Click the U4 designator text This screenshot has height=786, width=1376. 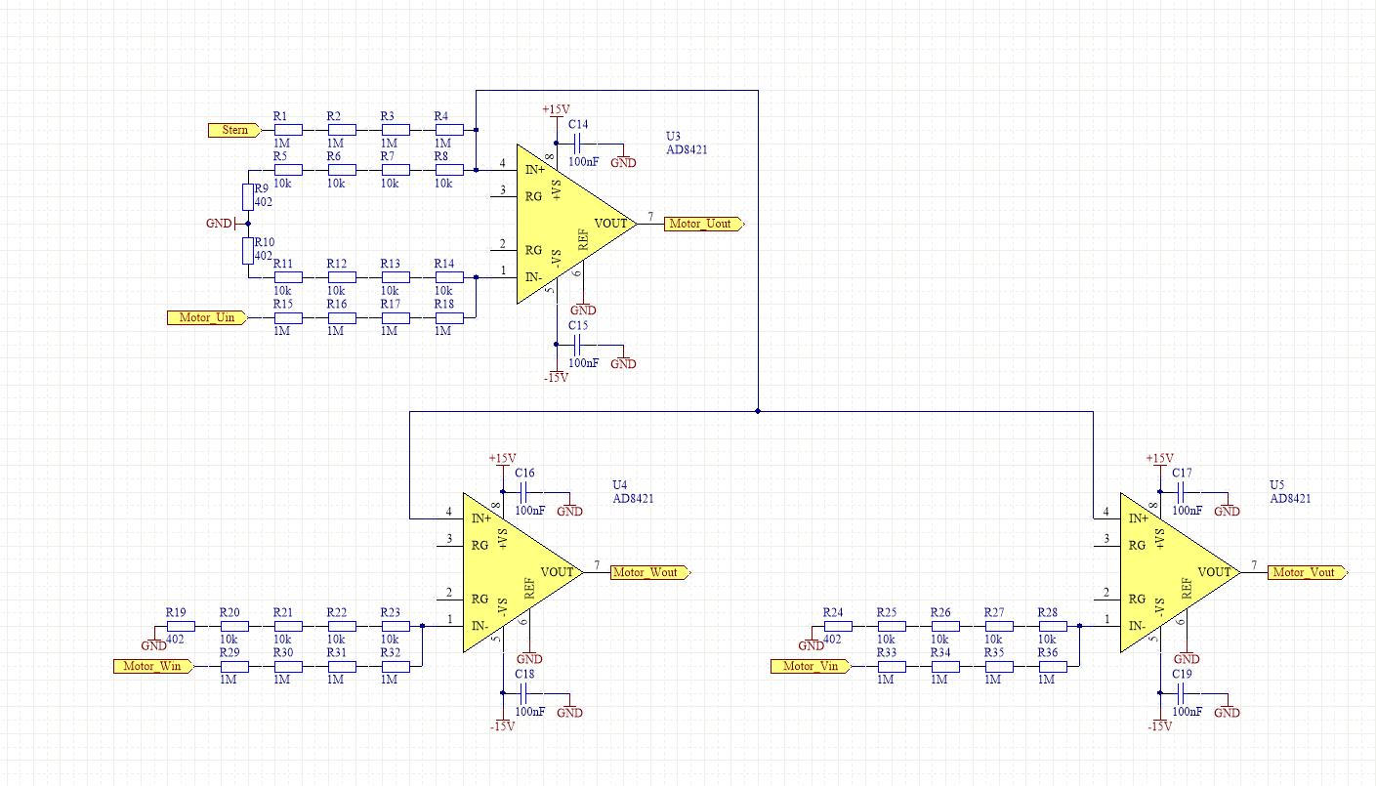click(x=619, y=484)
